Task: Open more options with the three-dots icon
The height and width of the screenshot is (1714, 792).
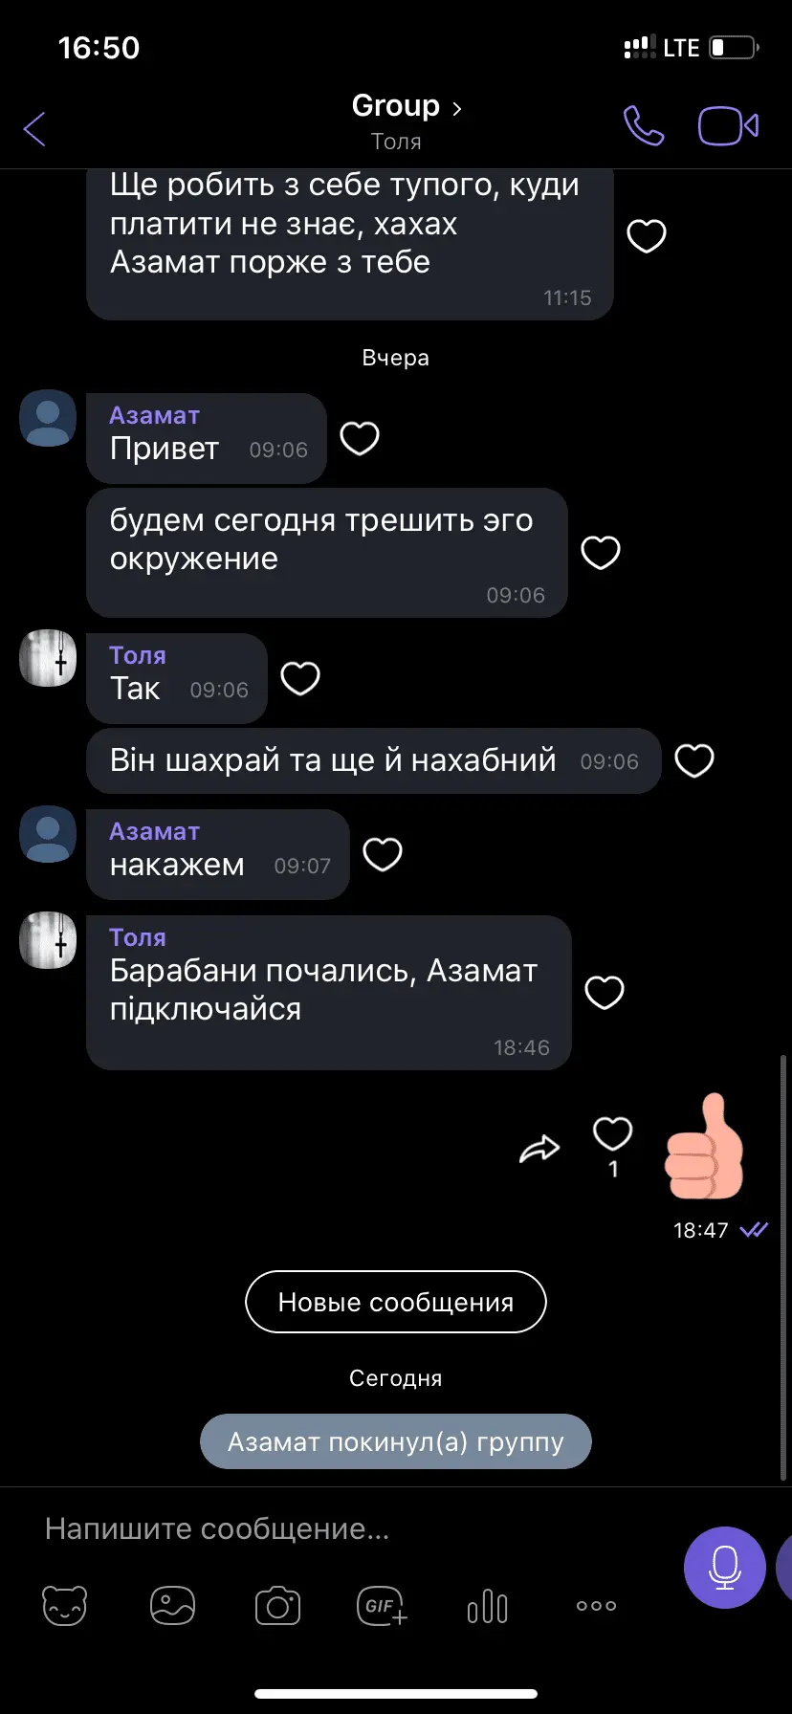Action: pyautogui.click(x=596, y=1606)
